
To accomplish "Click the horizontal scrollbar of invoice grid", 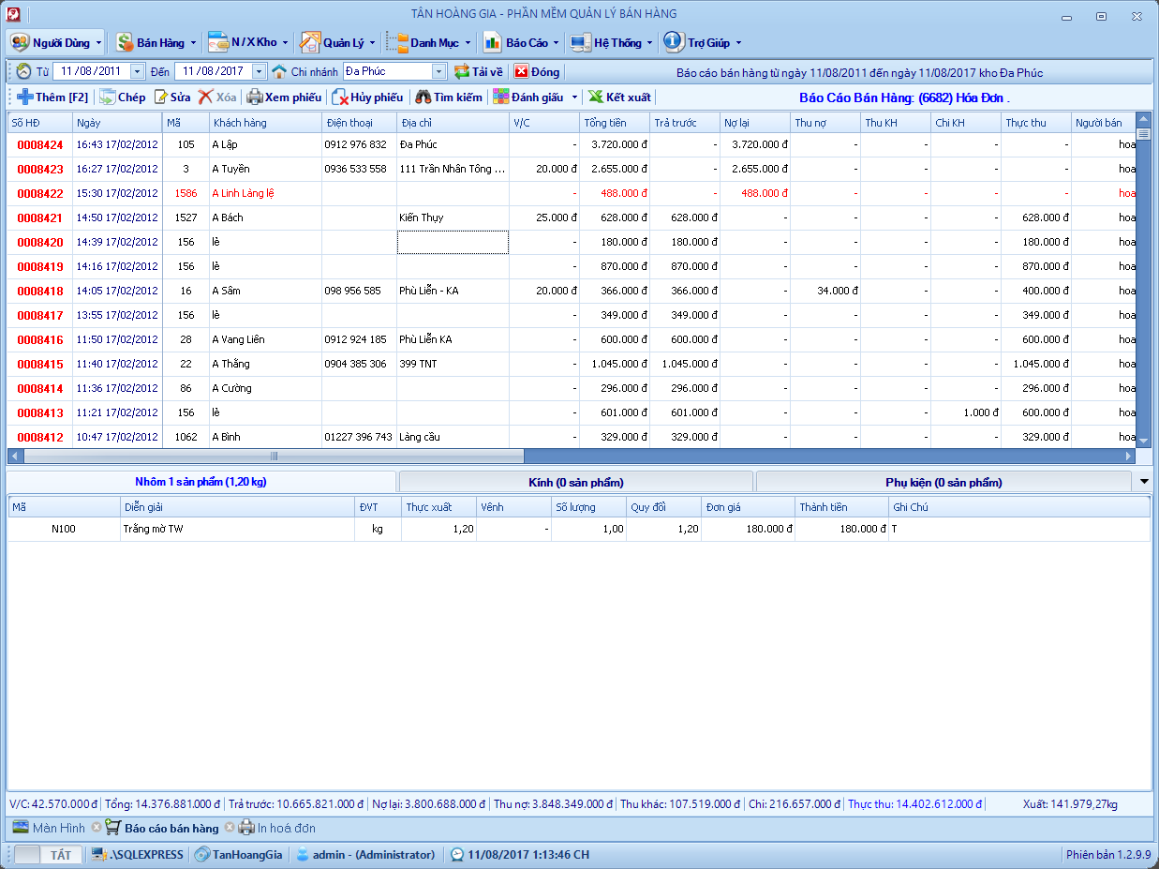I will pos(274,457).
